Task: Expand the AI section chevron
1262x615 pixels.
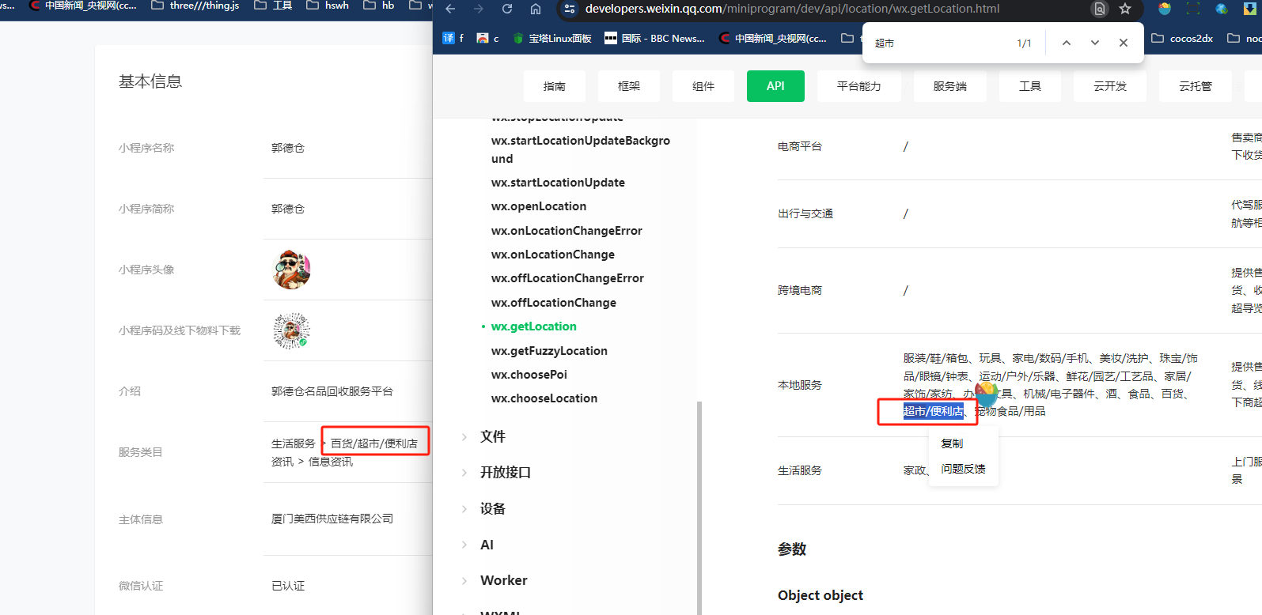Action: point(464,545)
